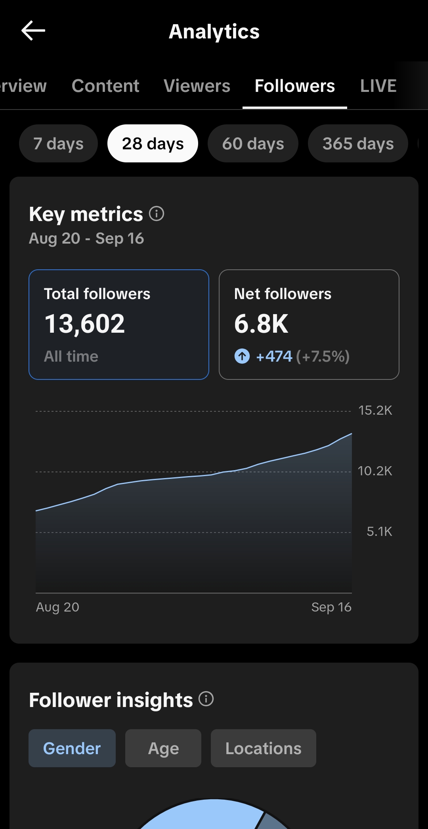Open Follower insights info icon
The height and width of the screenshot is (829, 428).
pos(206,699)
